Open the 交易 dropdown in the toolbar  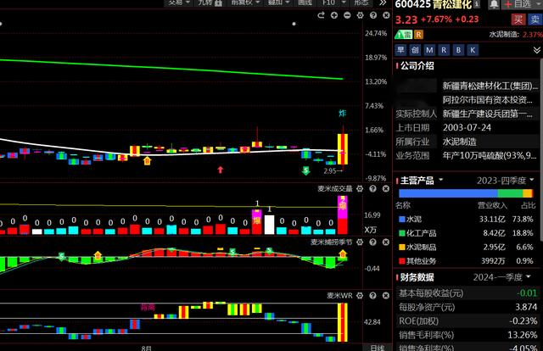coord(179,3)
